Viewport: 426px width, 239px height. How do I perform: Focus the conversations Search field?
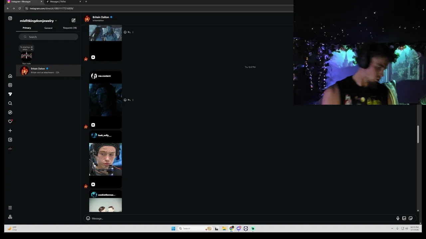48,37
